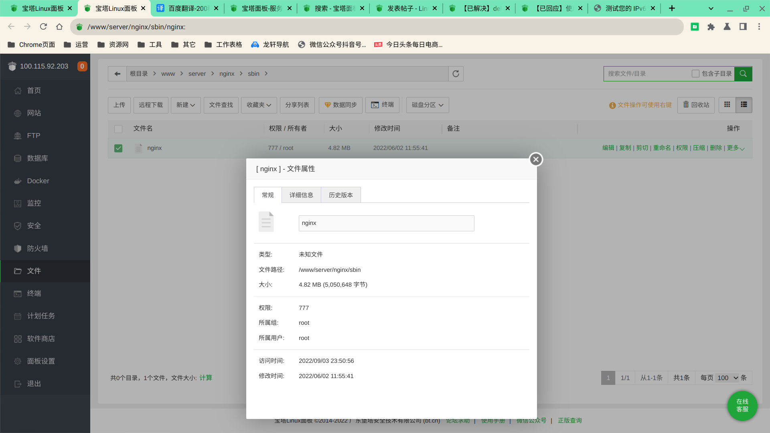The height and width of the screenshot is (433, 770).
Task: Open 面板设置 in the sidebar
Action: click(x=45, y=361)
